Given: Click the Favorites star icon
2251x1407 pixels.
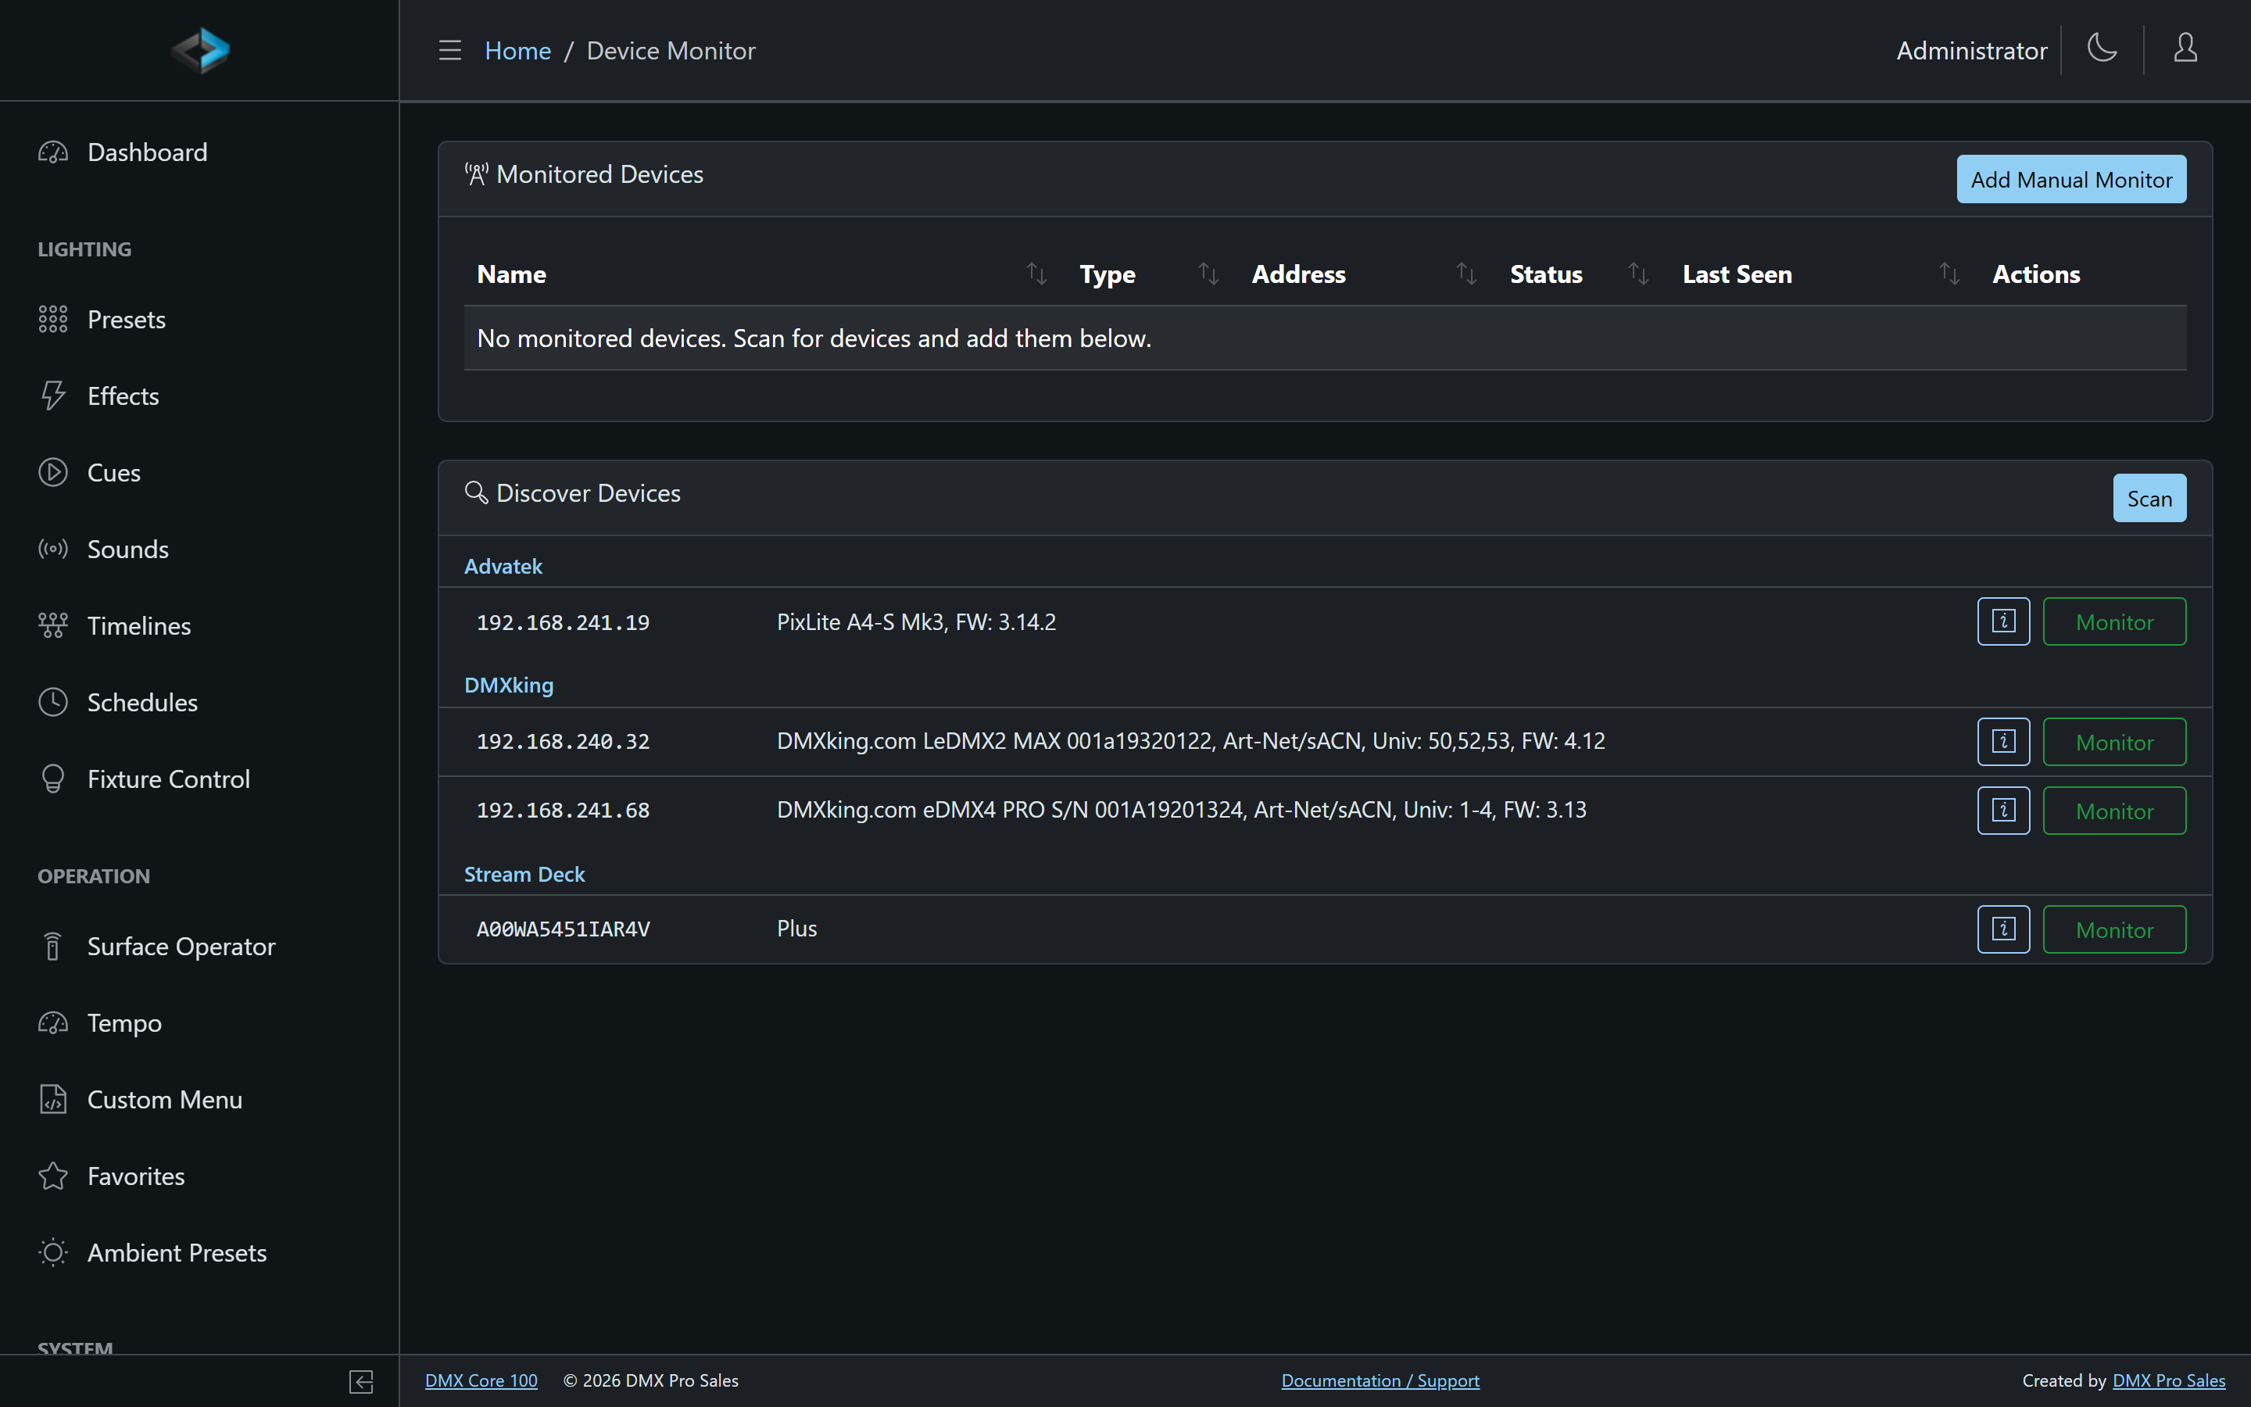Looking at the screenshot, I should [53, 1176].
